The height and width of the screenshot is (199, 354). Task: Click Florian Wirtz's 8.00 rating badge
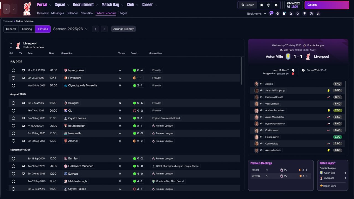tap(338, 137)
